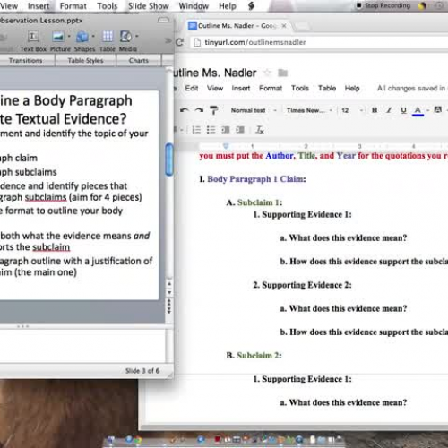Open the Table menu in Google Docs
448x448 pixels.
click(327, 88)
